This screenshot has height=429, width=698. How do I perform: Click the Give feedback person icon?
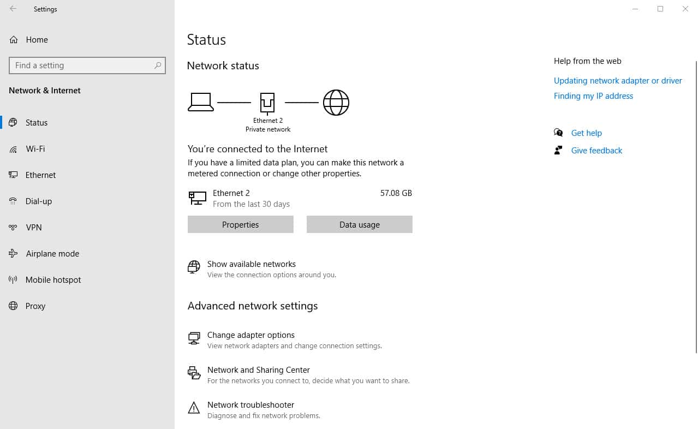point(558,150)
